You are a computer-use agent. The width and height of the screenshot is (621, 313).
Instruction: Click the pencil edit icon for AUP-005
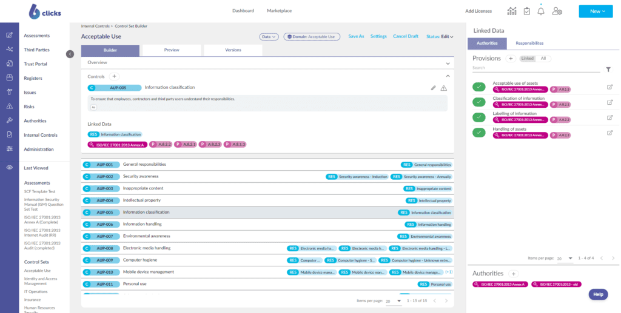coord(433,88)
